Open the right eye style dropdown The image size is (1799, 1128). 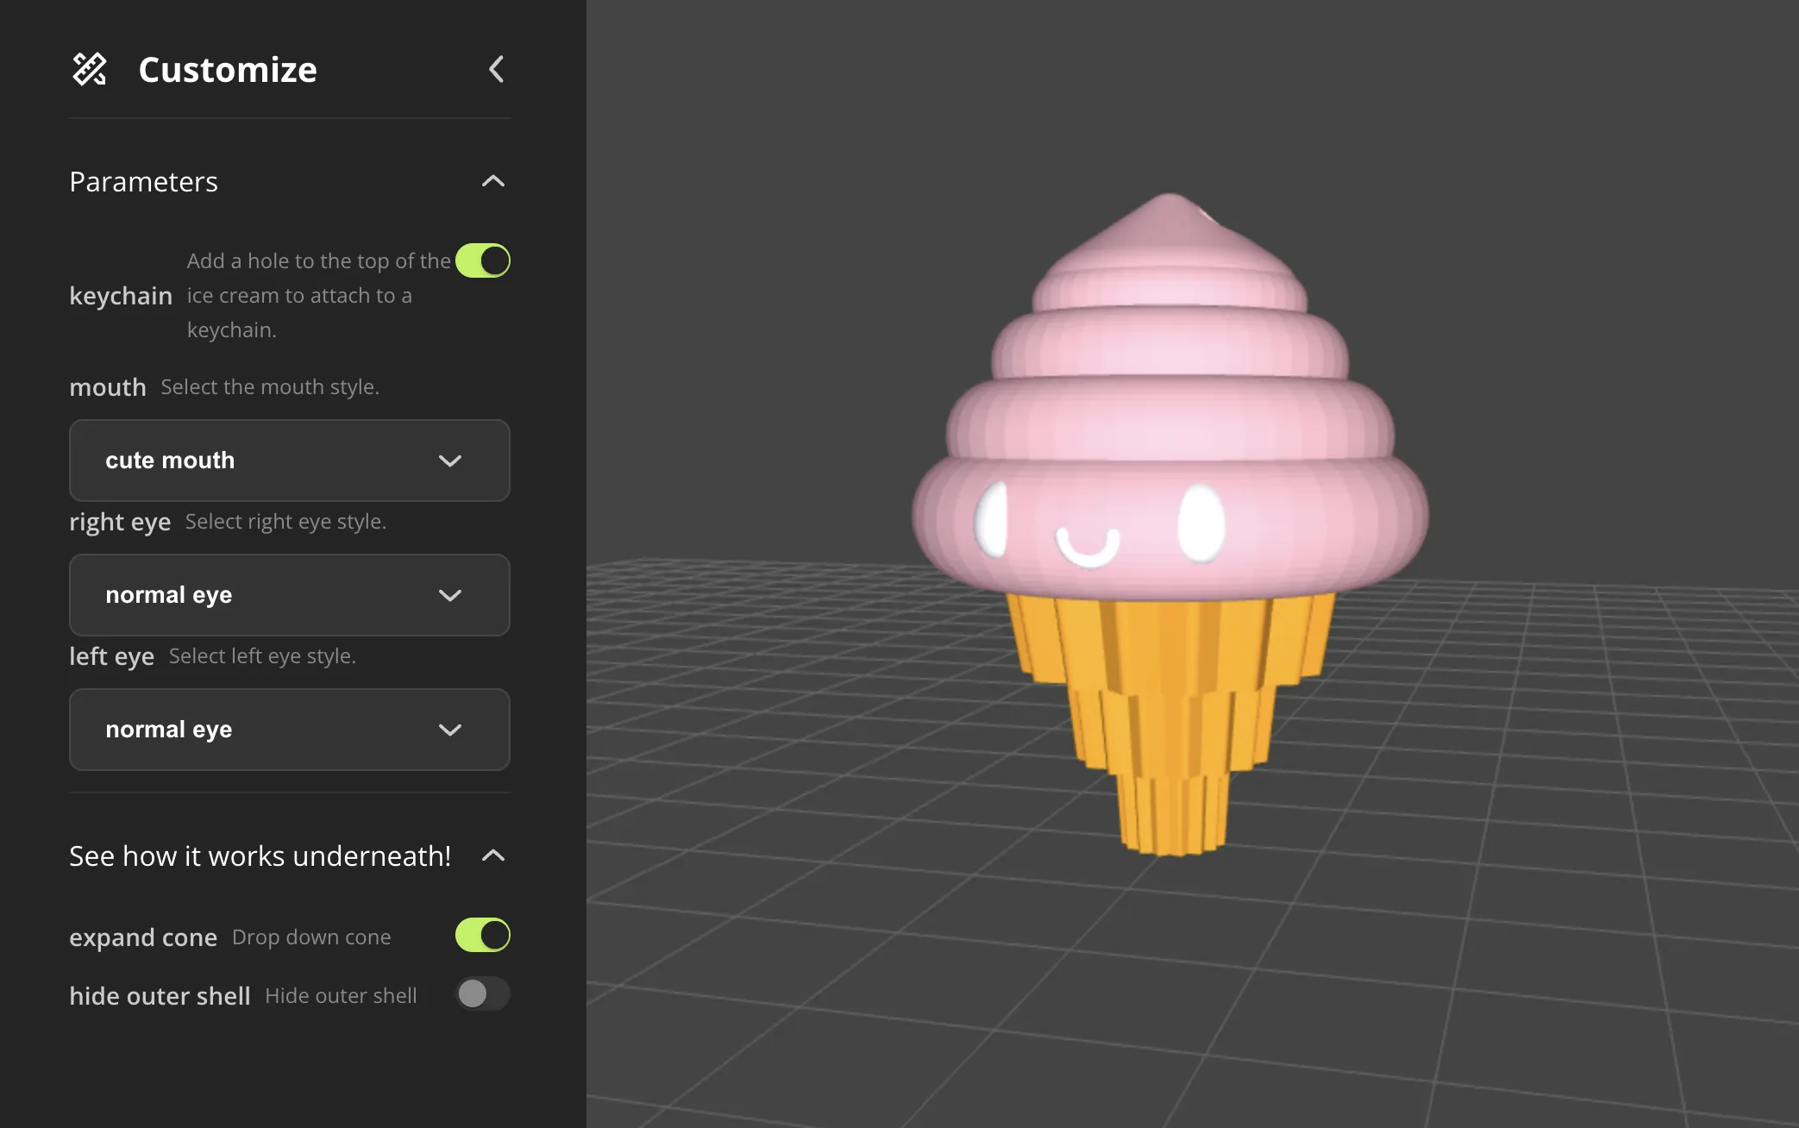(290, 595)
